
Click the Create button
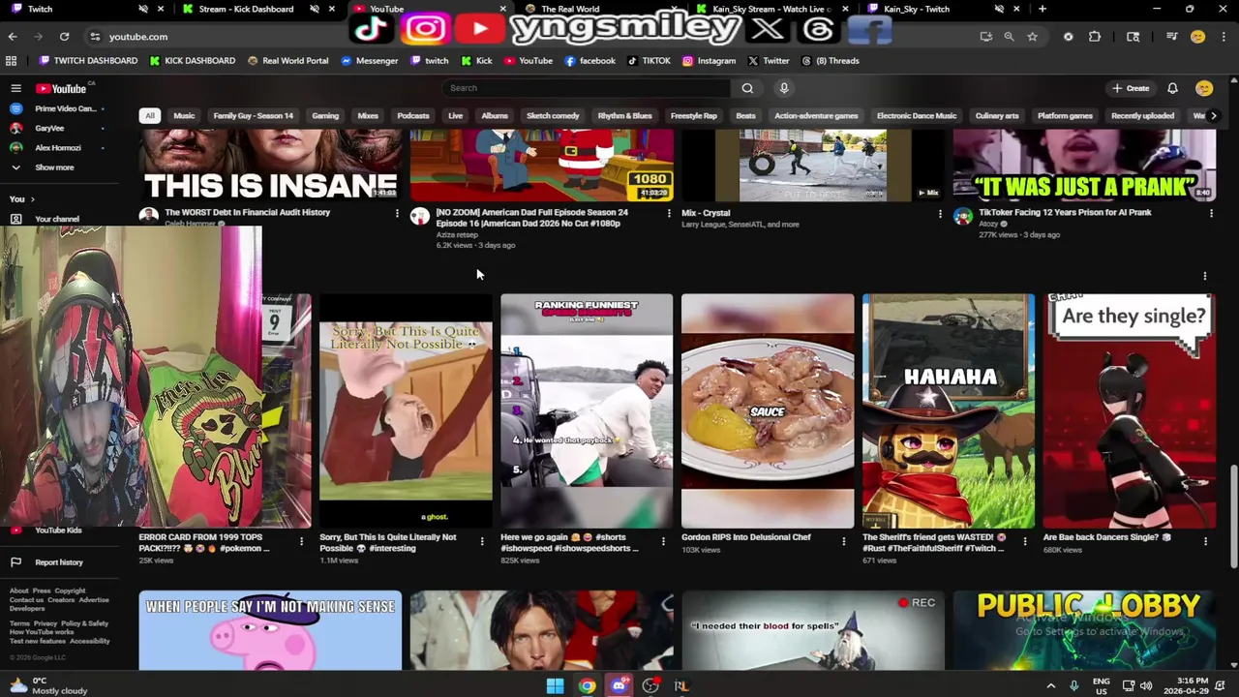pos(1131,88)
